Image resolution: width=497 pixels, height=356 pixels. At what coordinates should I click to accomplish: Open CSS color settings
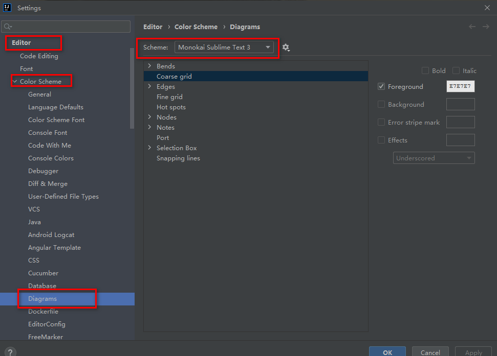pyautogui.click(x=34, y=260)
